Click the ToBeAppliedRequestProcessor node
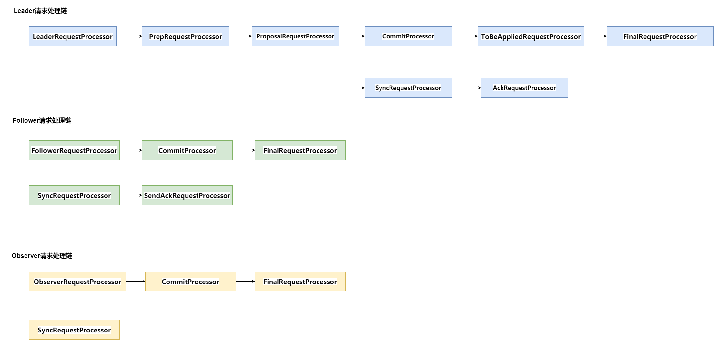The height and width of the screenshot is (346, 720). 531,36
